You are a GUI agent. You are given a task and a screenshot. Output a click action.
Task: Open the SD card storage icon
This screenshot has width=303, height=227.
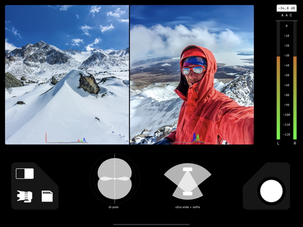pyautogui.click(x=47, y=196)
